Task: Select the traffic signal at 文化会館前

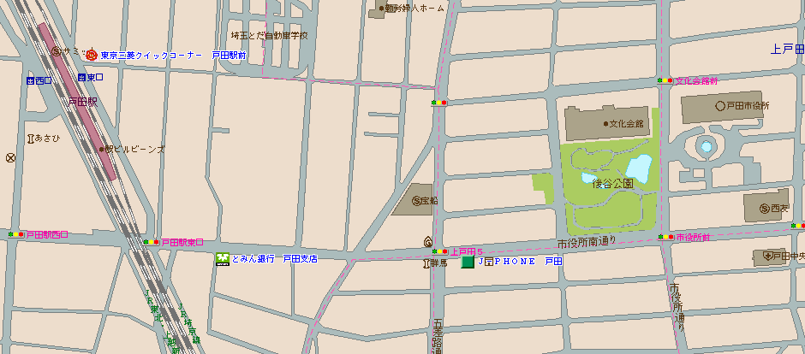Action: coord(665,81)
